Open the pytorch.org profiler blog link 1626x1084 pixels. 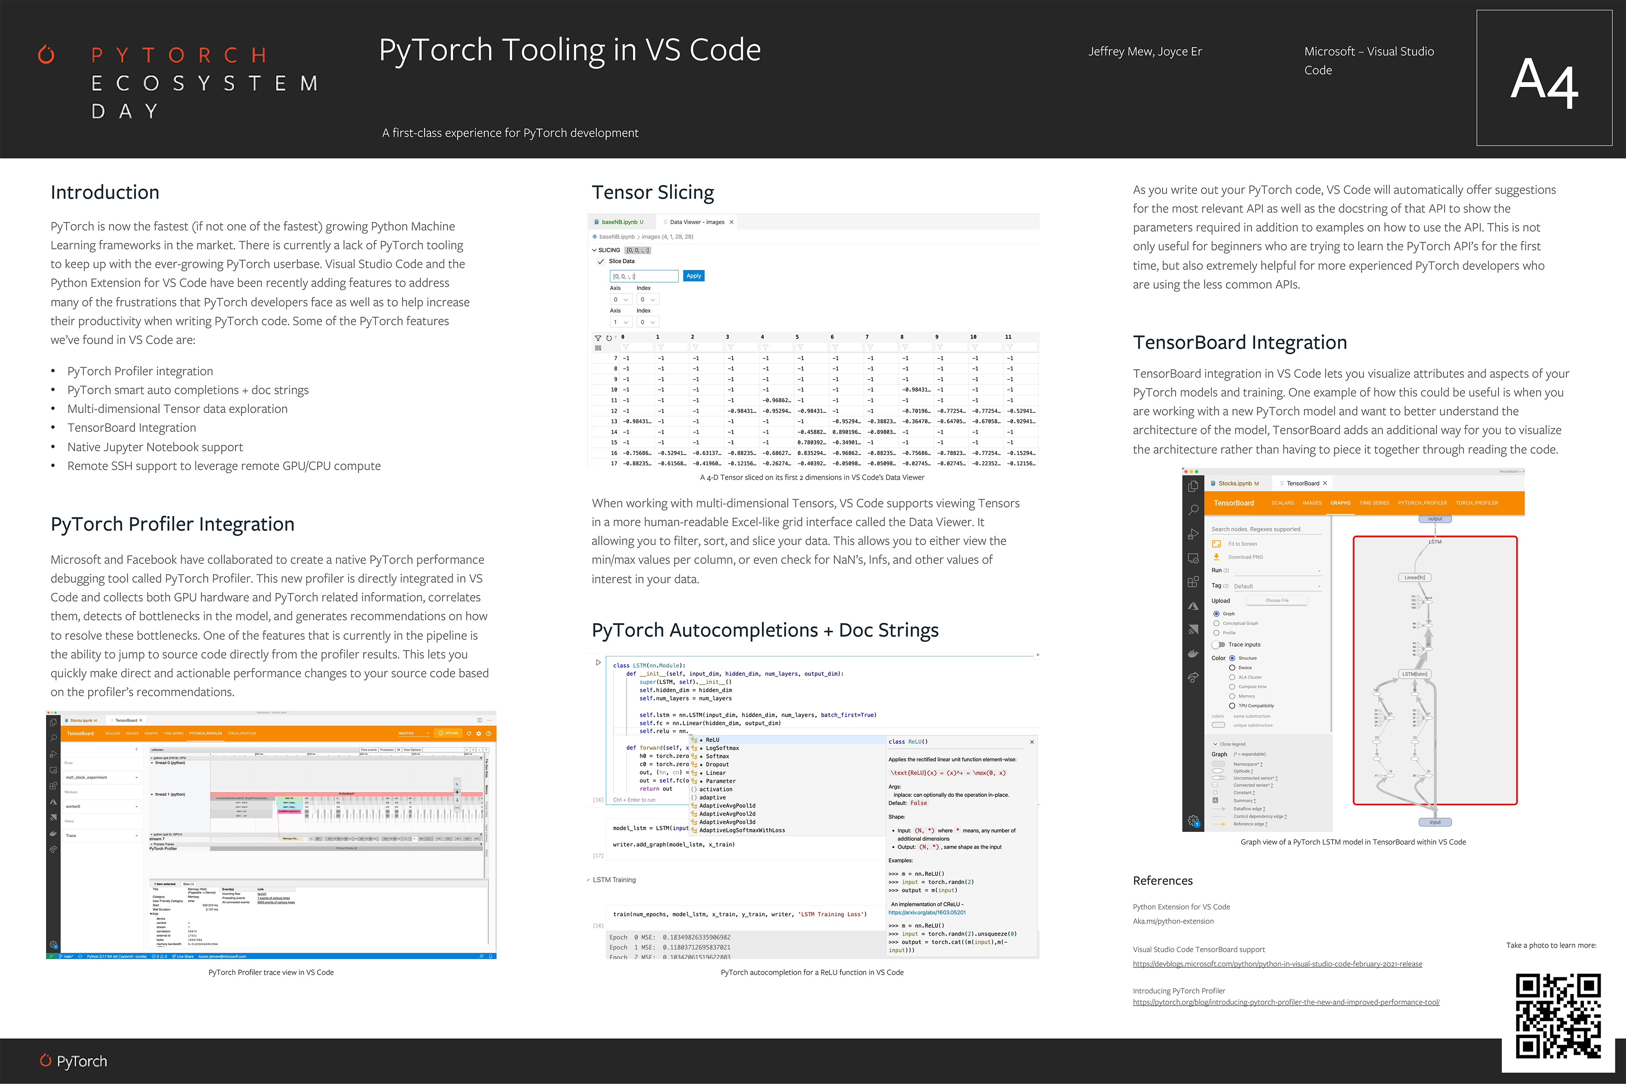pos(1285,1002)
